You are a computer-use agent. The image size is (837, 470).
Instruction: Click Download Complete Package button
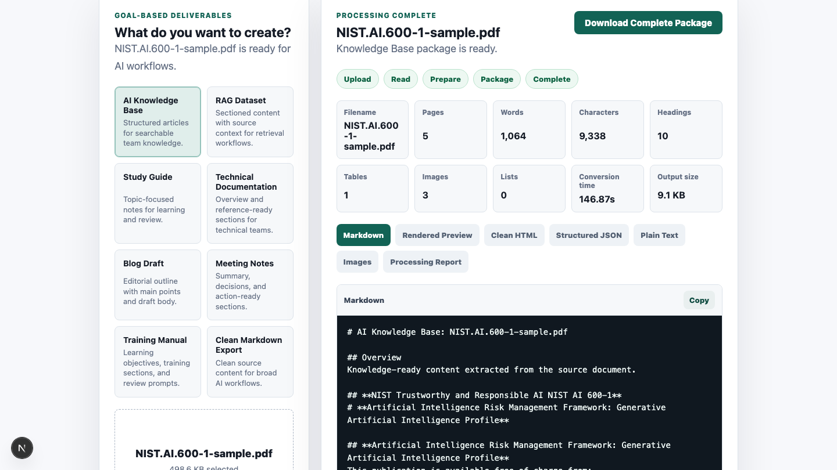tap(648, 23)
